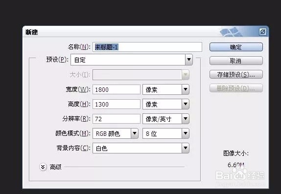The image size is (281, 194).
Task: Open the 宽度 unit dropdown 像素
Action: pos(166,89)
